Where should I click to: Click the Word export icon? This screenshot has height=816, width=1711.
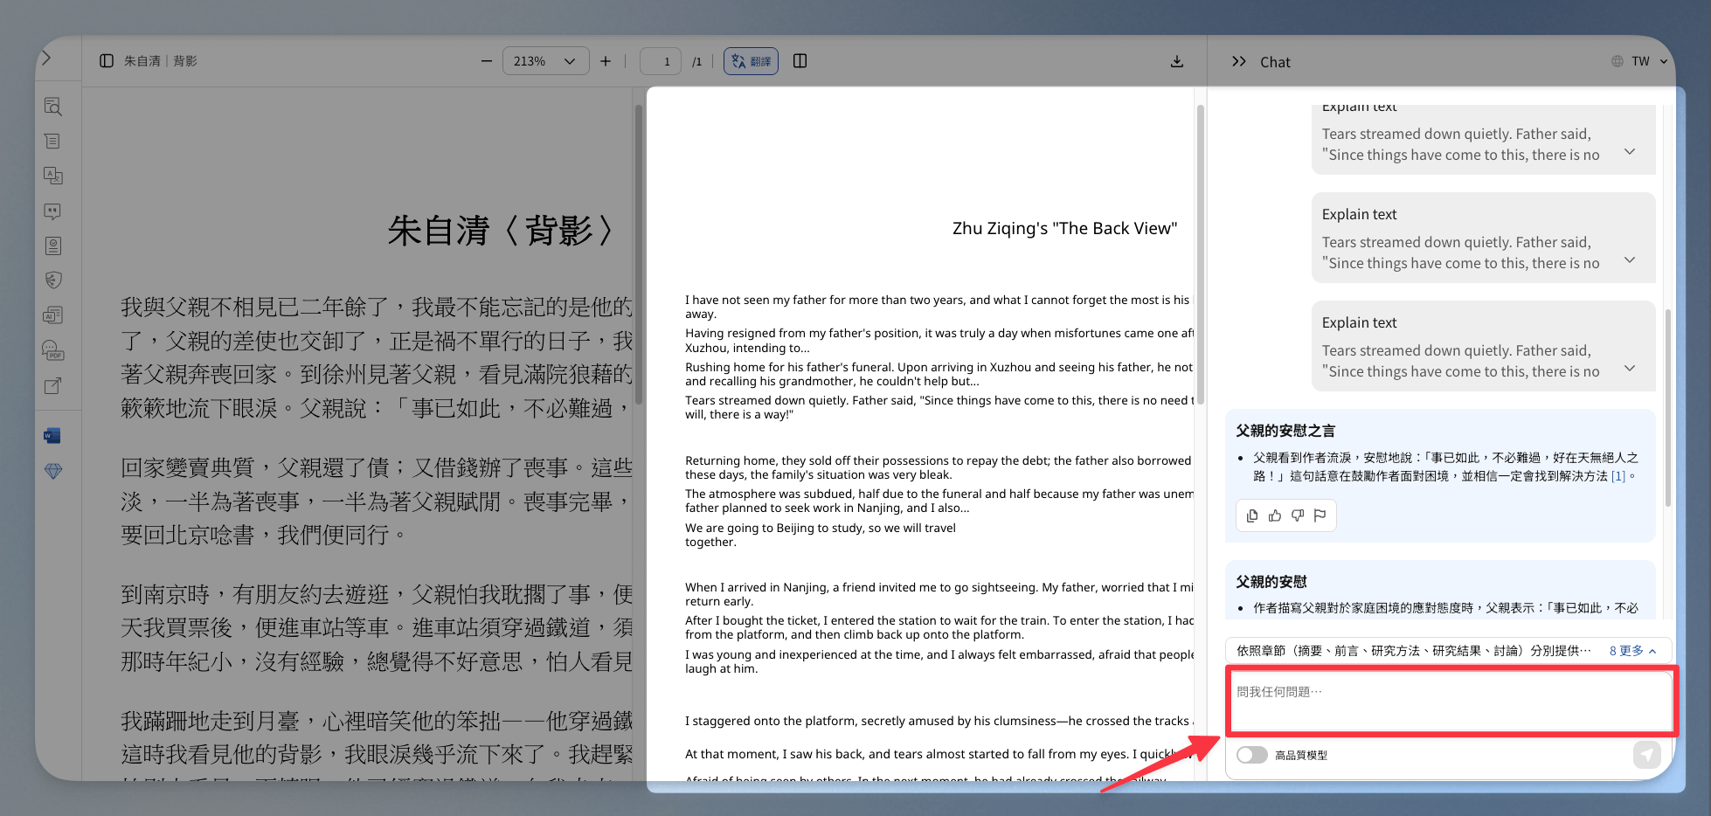[x=52, y=436]
